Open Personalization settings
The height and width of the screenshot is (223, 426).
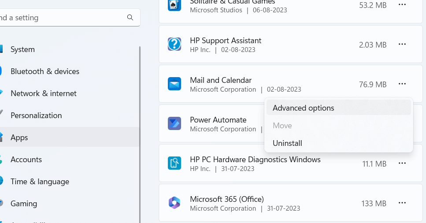[69, 115]
